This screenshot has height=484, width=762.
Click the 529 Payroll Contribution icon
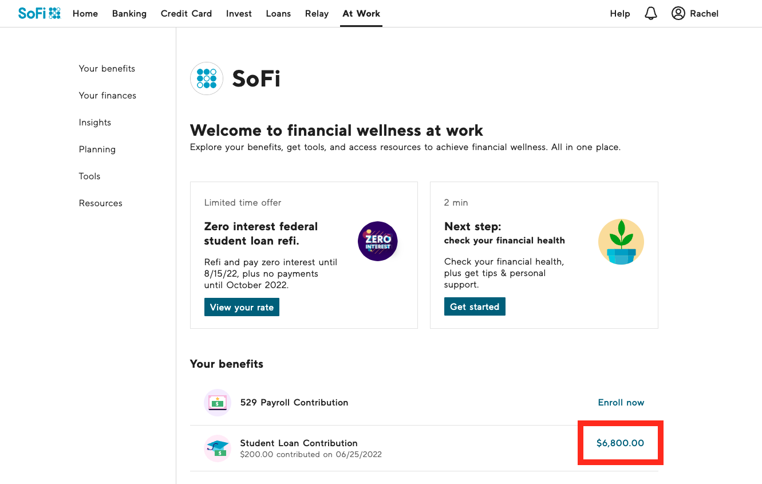point(218,403)
